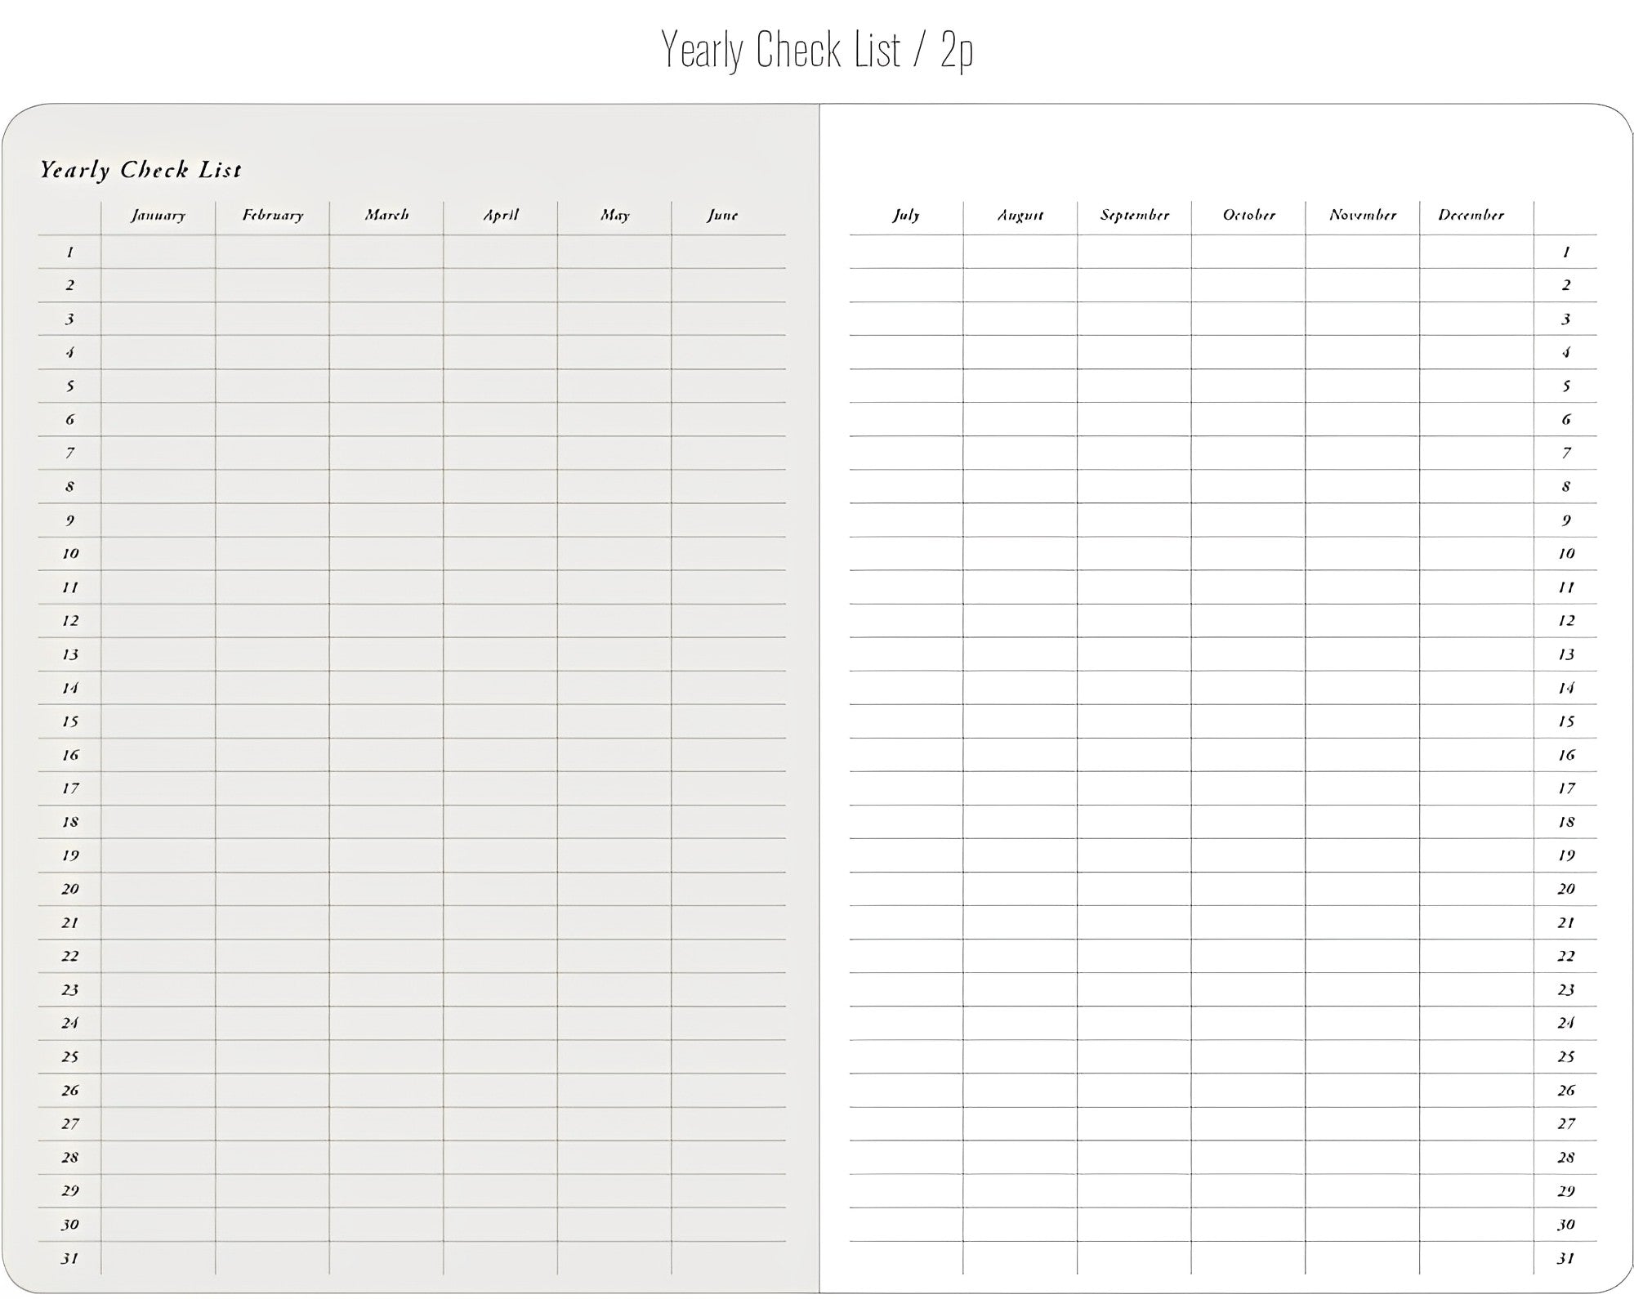Select the August day 25 cell
The width and height of the screenshot is (1634, 1299).
click(x=1020, y=1056)
